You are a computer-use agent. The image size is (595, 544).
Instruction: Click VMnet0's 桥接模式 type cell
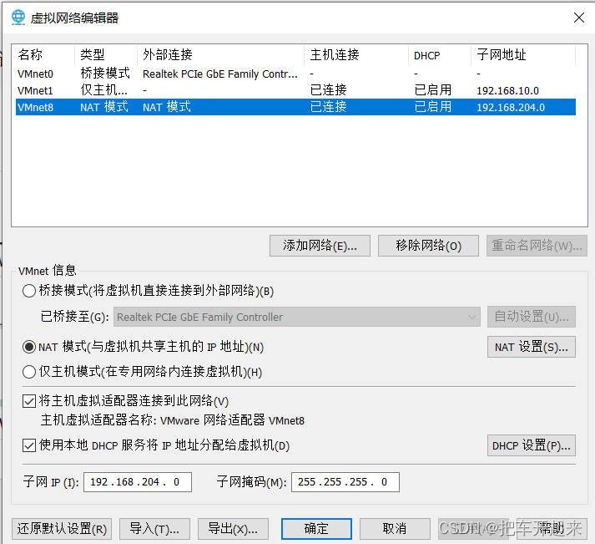click(105, 74)
